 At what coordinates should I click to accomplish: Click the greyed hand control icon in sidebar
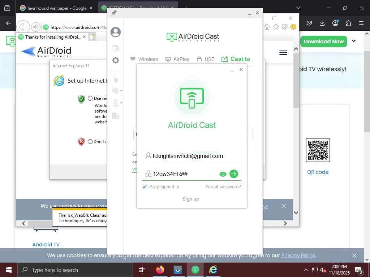(x=116, y=79)
